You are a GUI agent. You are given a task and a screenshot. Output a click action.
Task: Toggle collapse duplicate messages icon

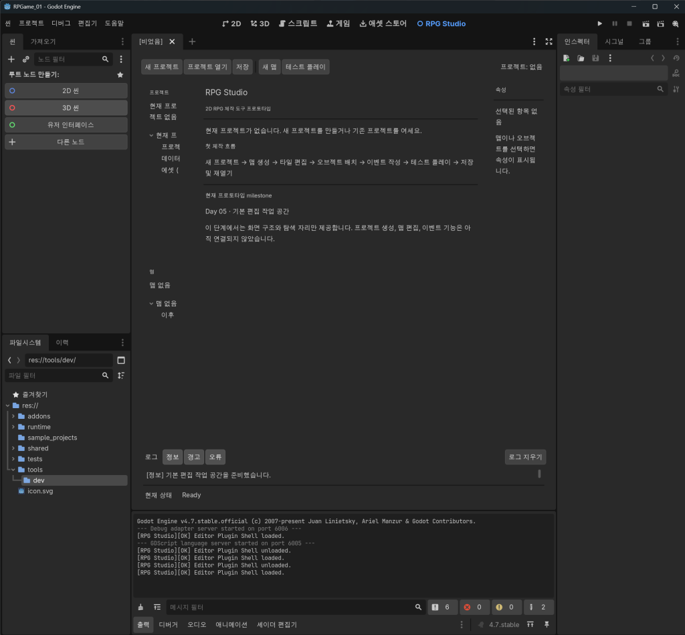pyautogui.click(x=157, y=607)
